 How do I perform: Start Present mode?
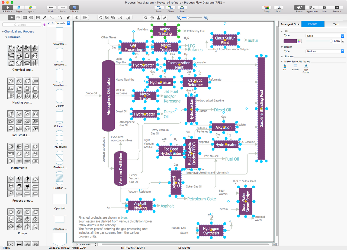coord(337,8)
